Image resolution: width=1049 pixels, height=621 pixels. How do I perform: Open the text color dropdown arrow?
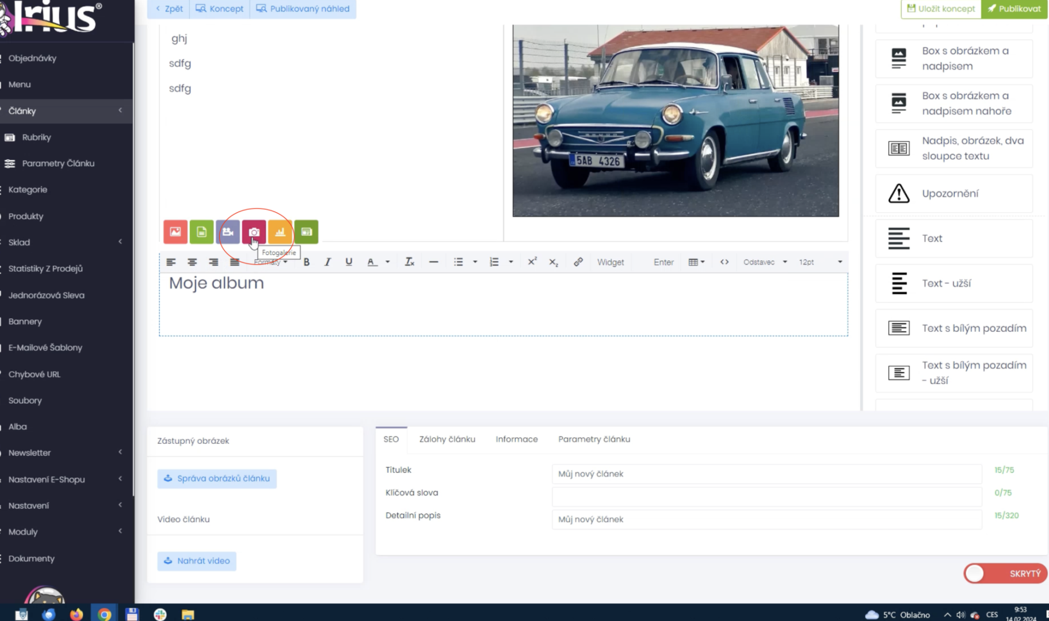pos(388,262)
